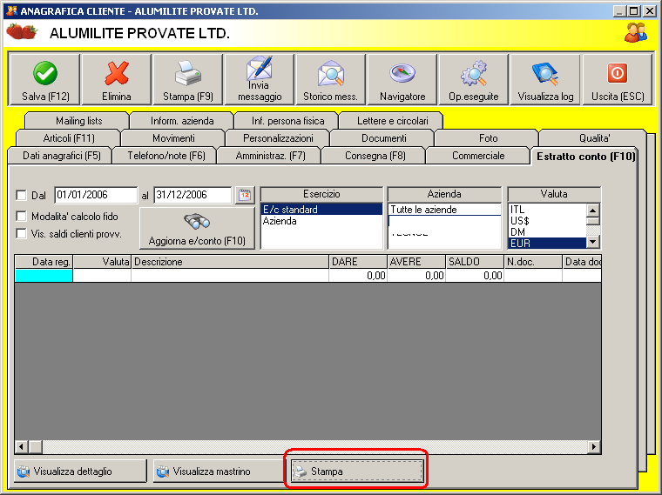This screenshot has width=662, height=495.
Task: Click the grid's left scroll arrow
Action: pyautogui.click(x=21, y=446)
